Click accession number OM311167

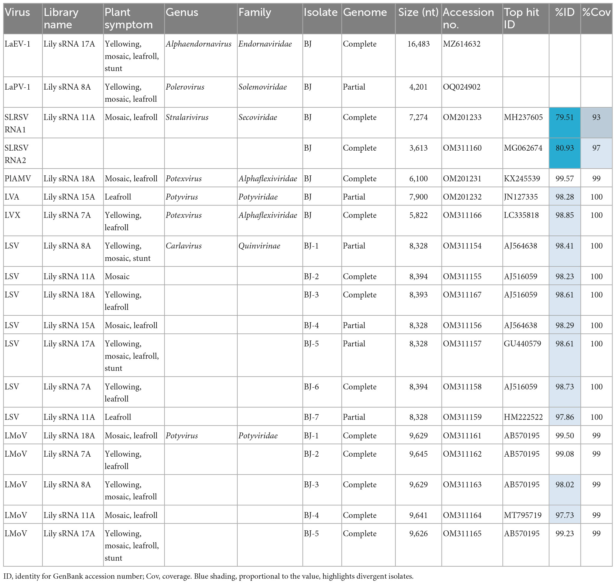point(462,295)
